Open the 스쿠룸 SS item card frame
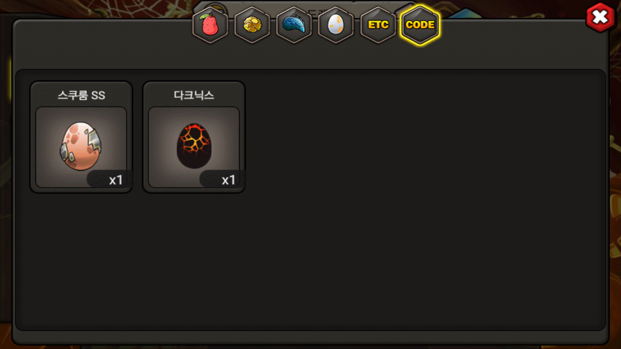 pos(81,137)
